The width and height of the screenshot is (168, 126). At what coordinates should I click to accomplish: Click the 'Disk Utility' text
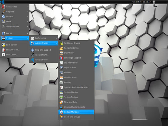coord(69,53)
